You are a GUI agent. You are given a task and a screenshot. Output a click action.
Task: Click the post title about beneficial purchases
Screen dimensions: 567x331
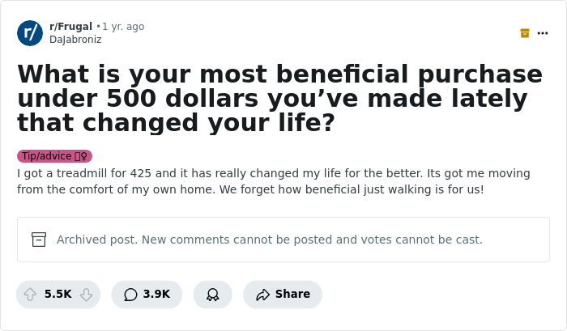(x=279, y=98)
